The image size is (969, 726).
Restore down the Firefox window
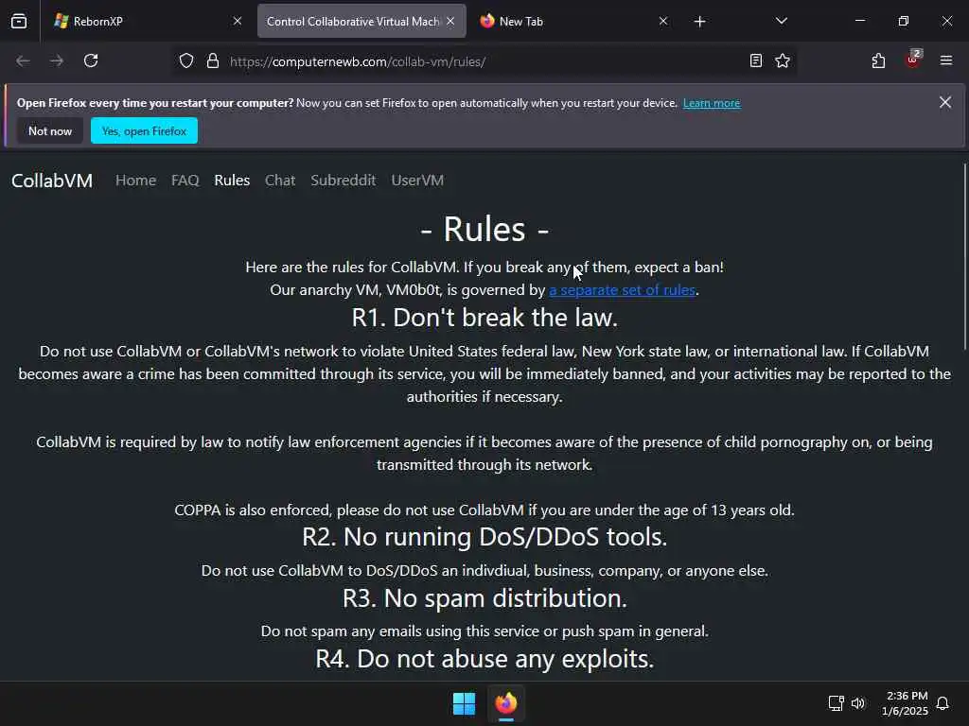903,21
